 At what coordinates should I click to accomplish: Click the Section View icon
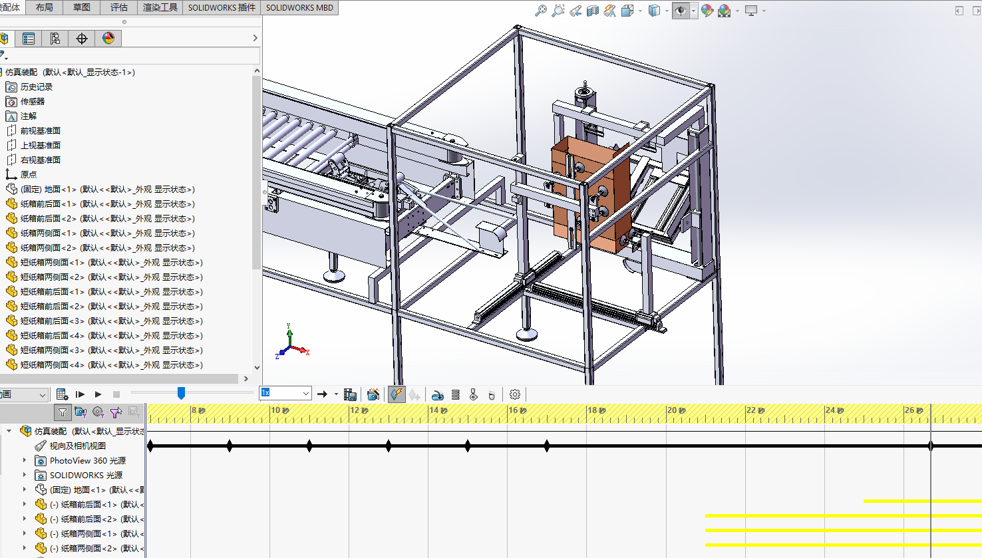point(593,11)
